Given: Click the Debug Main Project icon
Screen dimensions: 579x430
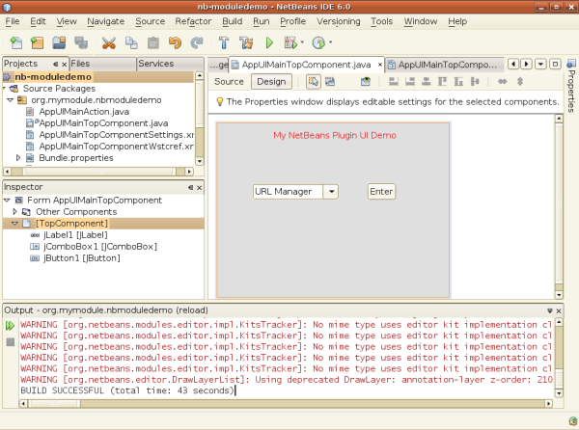Looking at the screenshot, I should [290, 42].
